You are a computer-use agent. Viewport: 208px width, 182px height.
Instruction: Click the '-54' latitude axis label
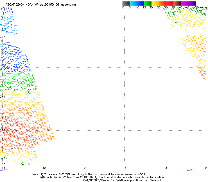pos(3,66)
